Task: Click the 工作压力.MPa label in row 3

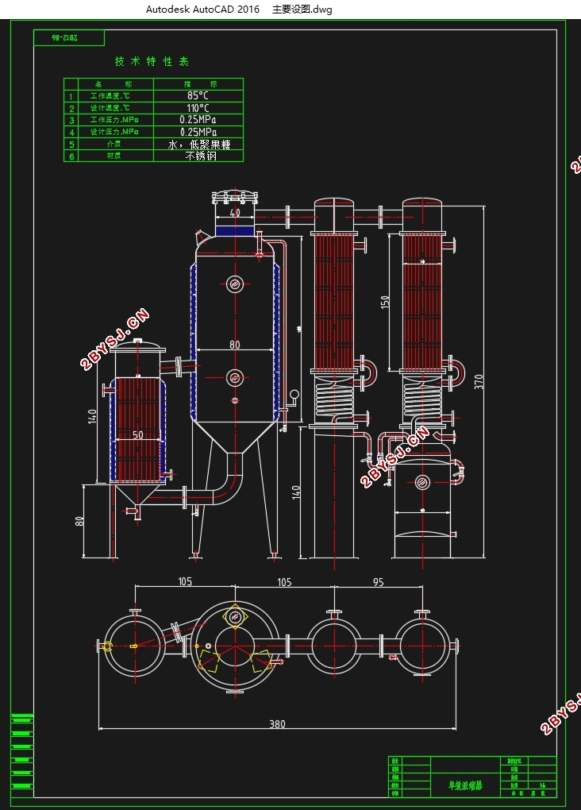Action: (114, 120)
